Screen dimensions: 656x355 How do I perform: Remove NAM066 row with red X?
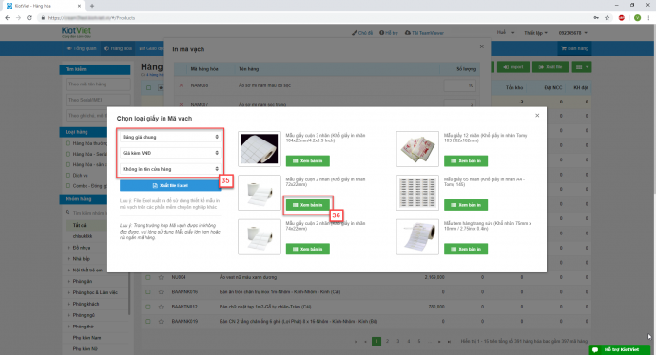point(182,85)
